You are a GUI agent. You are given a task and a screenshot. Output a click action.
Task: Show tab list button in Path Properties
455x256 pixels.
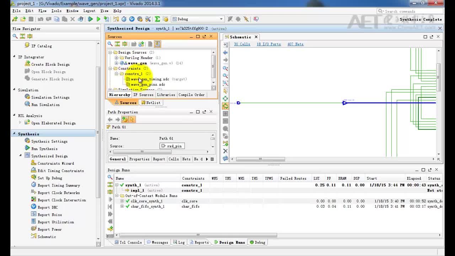click(x=212, y=159)
